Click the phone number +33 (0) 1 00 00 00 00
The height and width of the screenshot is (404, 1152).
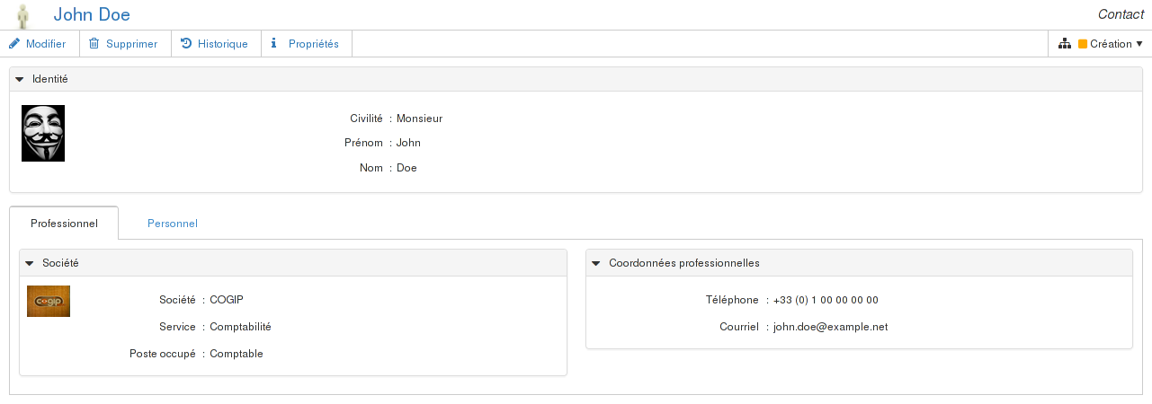click(826, 300)
